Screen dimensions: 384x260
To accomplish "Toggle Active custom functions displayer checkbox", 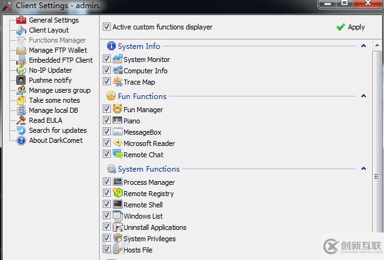I will click(106, 27).
